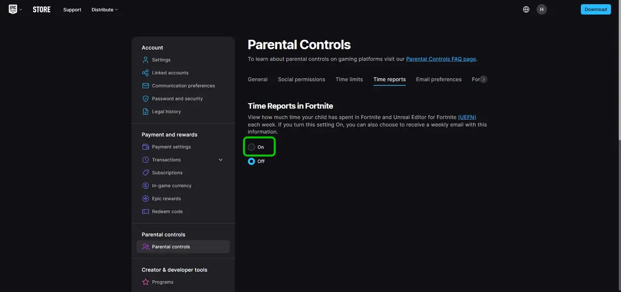Go to Communication preferences

pyautogui.click(x=183, y=86)
